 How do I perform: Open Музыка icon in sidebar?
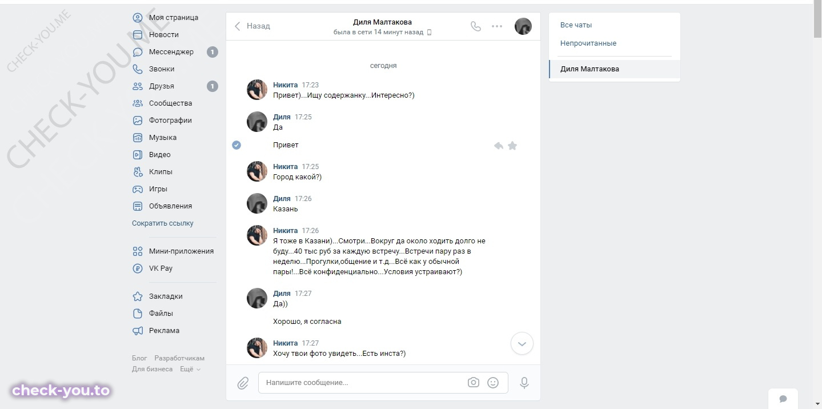tap(138, 138)
